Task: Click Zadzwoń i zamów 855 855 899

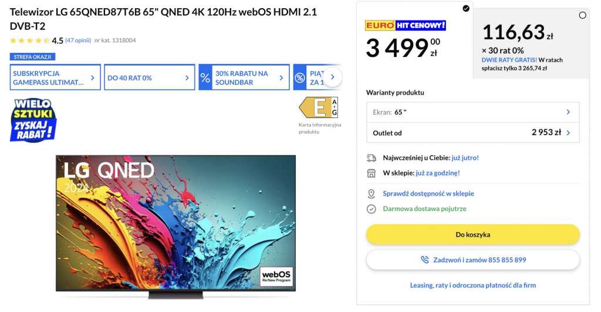Action: pos(472,260)
